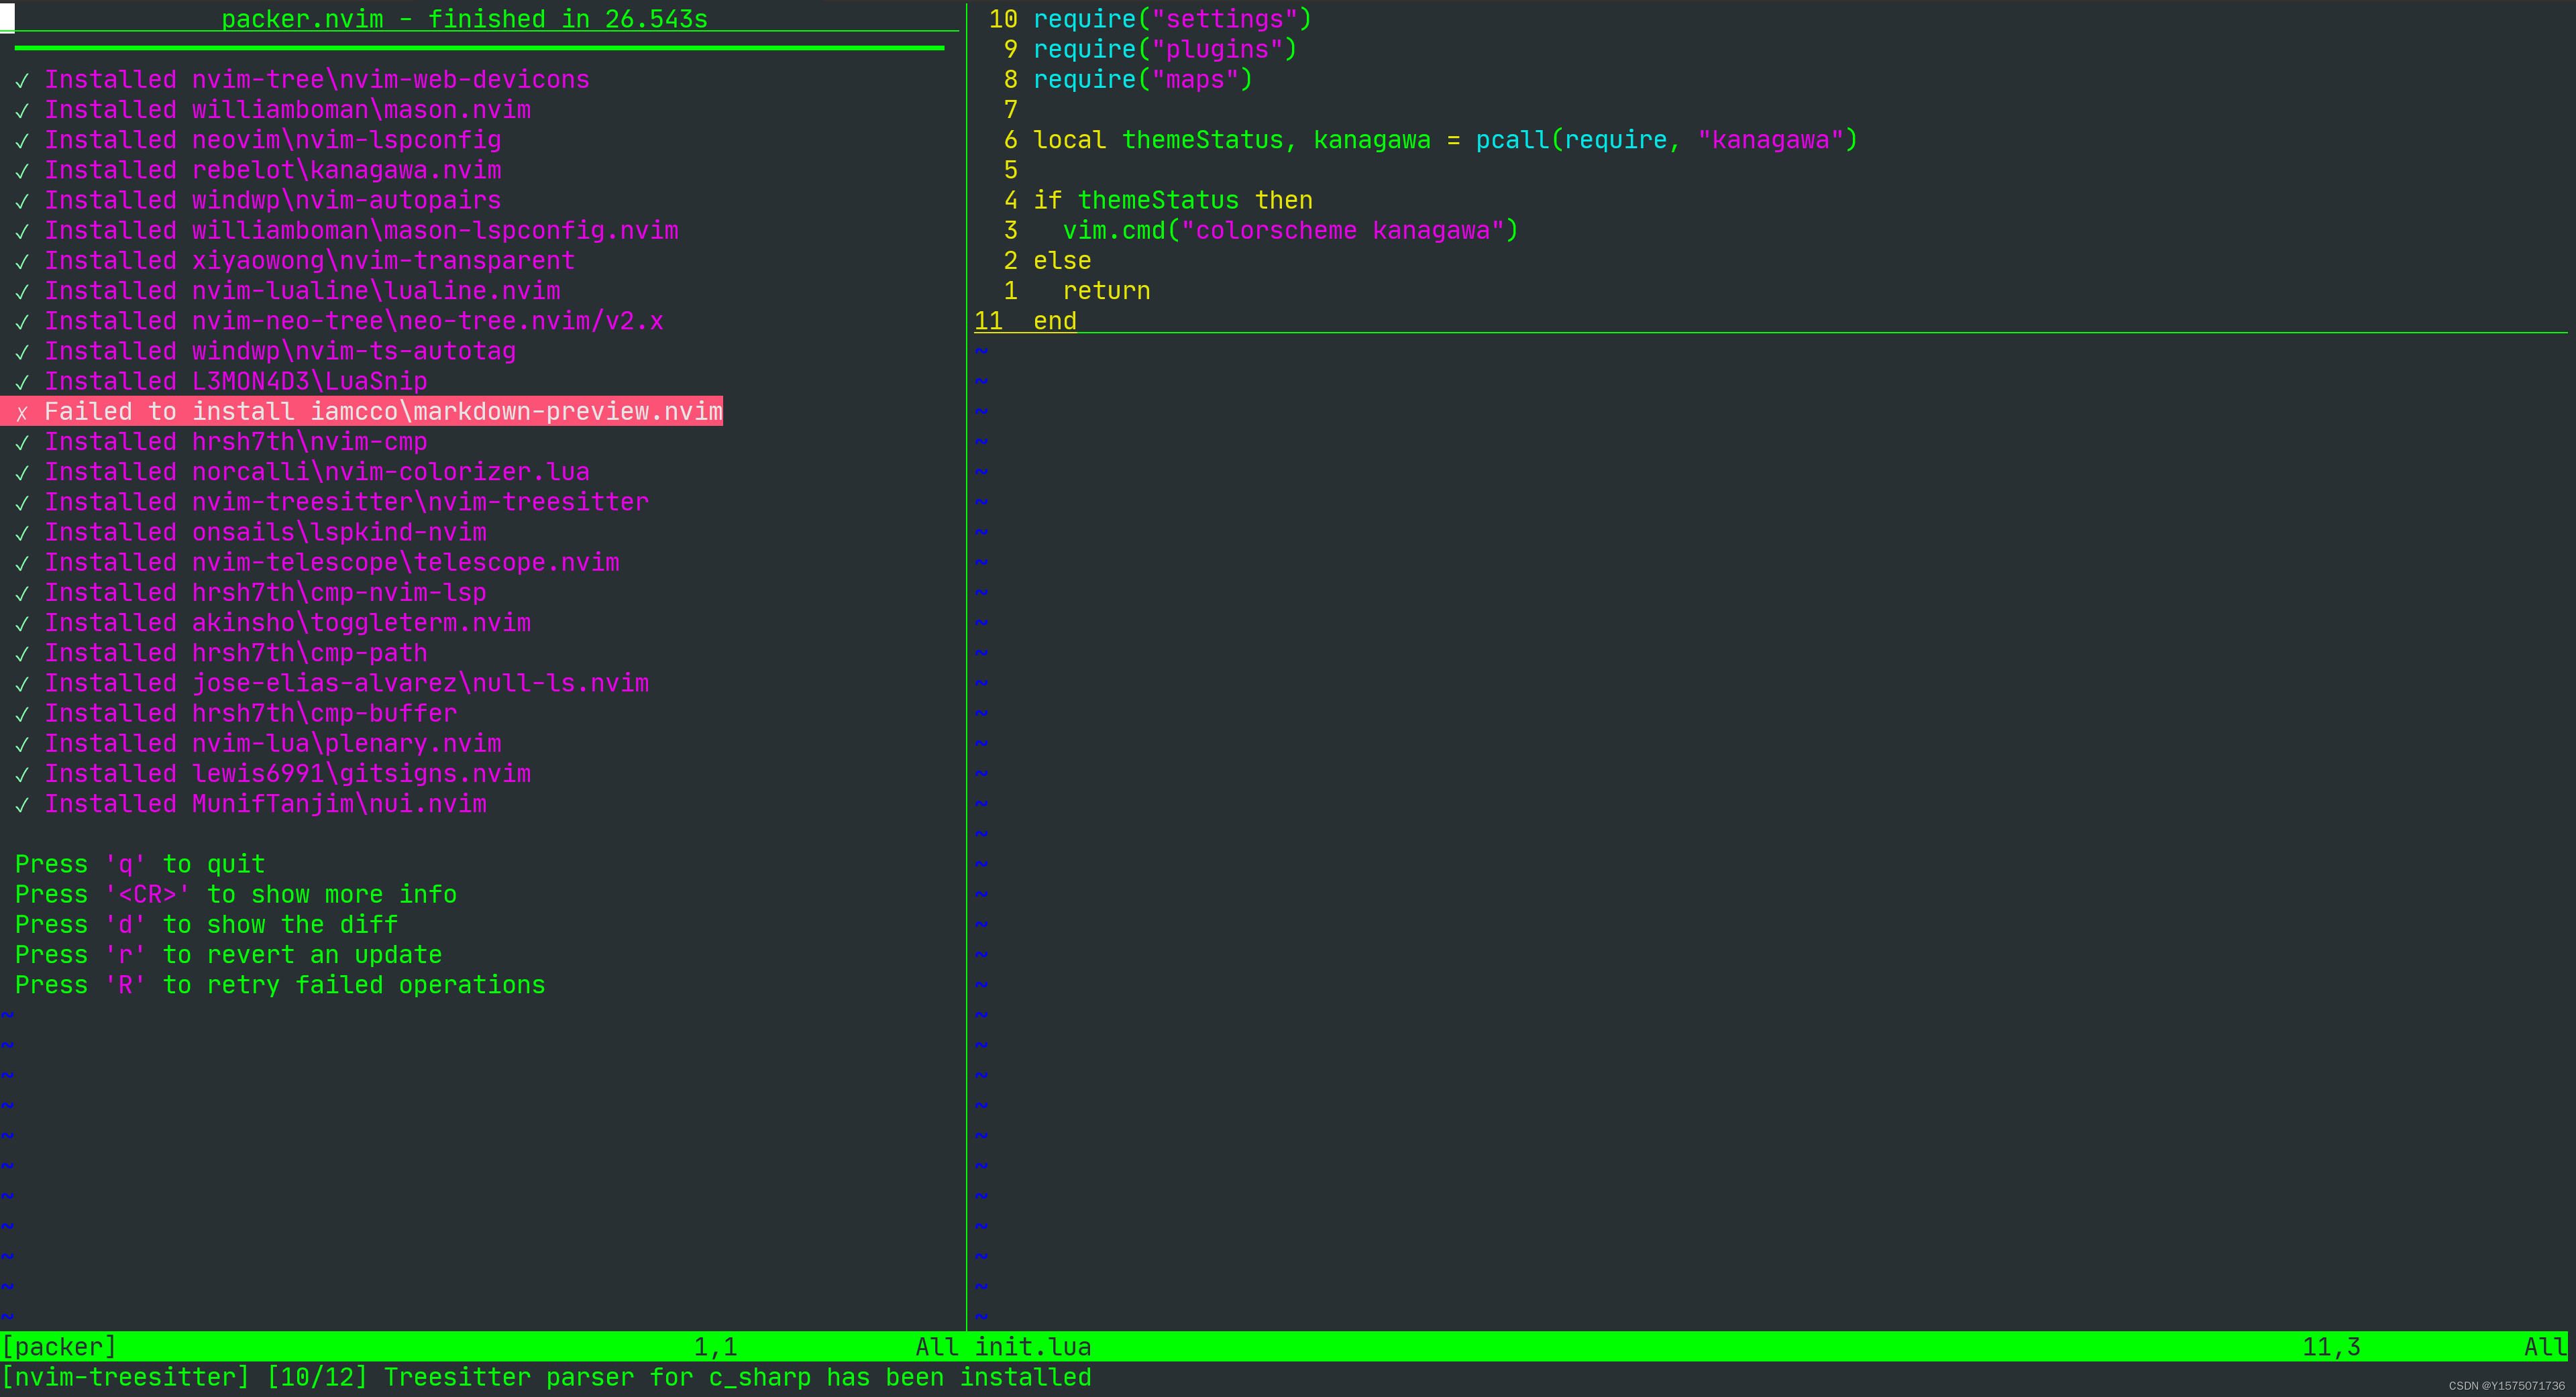
Task: Select the Installed xiyaowong\nvim-transparent row
Action: pyautogui.click(x=295, y=261)
